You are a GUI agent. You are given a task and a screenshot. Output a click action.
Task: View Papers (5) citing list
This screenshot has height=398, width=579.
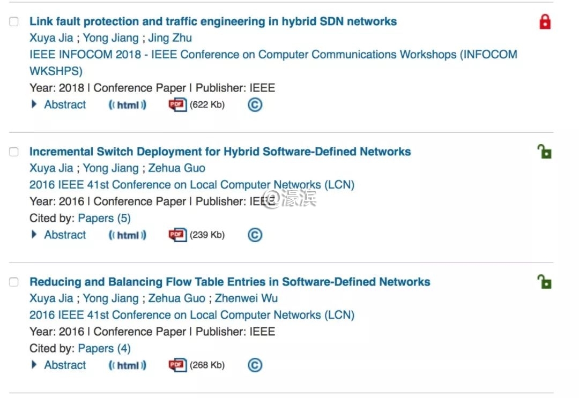coord(104,219)
